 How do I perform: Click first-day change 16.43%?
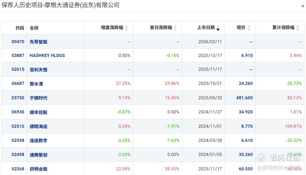[x=172, y=98]
